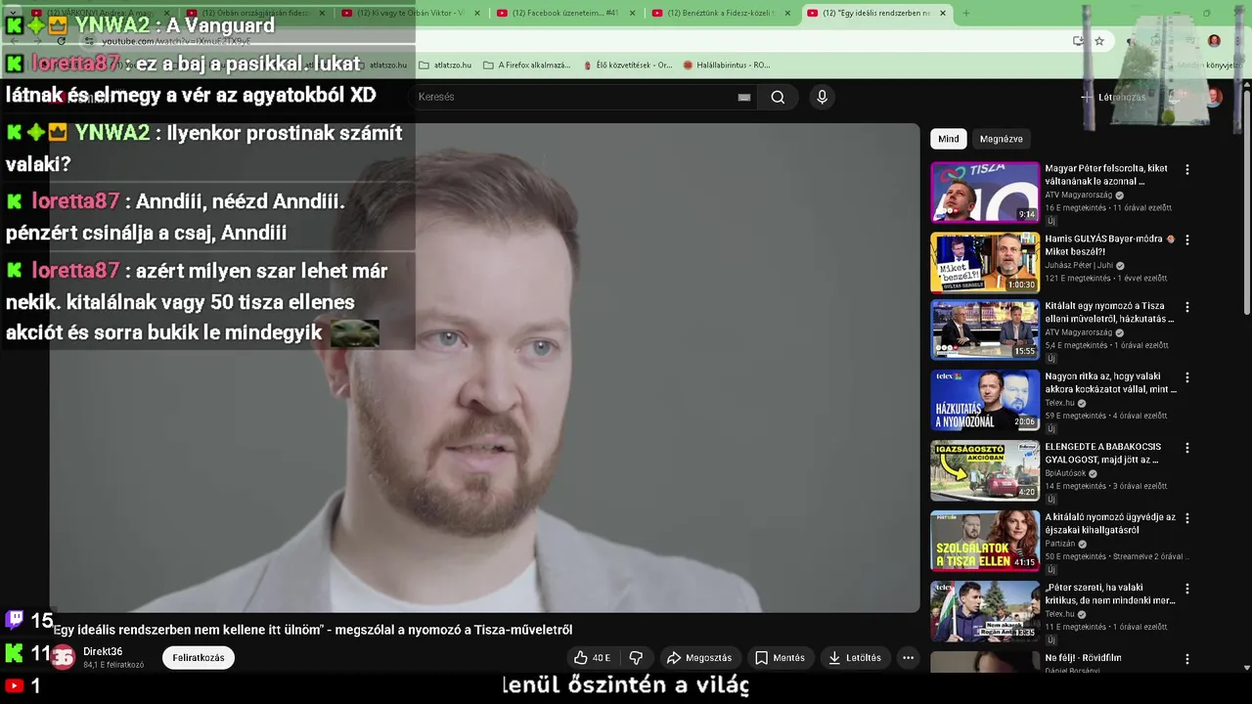The image size is (1252, 704).
Task: Open "Hamis GULYÁS Bayer-módra" video thumbnail
Action: 985,262
